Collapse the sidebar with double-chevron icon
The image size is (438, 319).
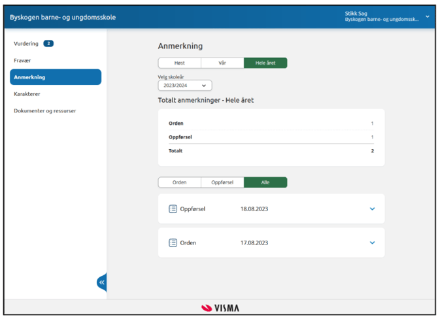pos(101,282)
